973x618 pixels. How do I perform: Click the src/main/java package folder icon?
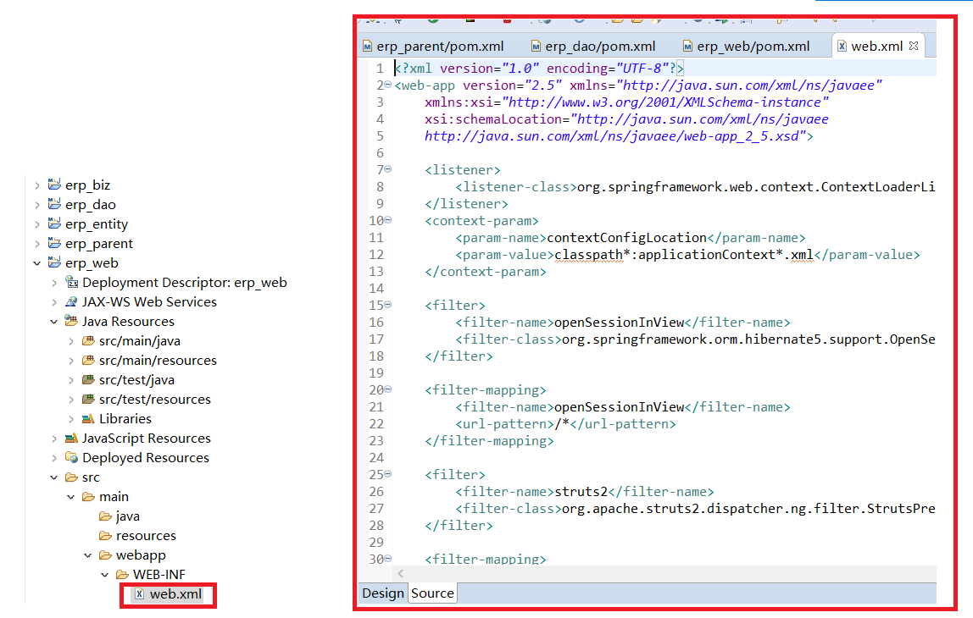(89, 340)
